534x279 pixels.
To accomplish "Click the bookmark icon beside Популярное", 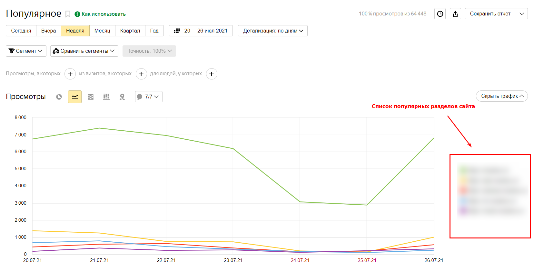I will (68, 14).
